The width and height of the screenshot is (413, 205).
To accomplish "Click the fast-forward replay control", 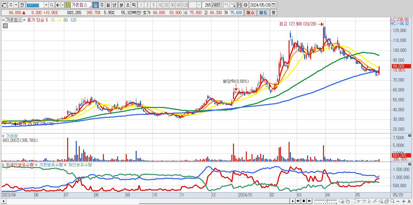I will click(309, 201).
